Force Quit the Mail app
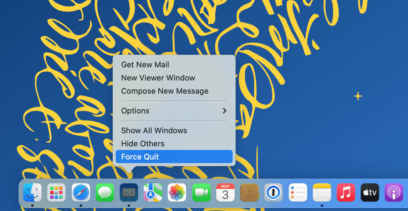Screen dimensions: 408x211 140,156
